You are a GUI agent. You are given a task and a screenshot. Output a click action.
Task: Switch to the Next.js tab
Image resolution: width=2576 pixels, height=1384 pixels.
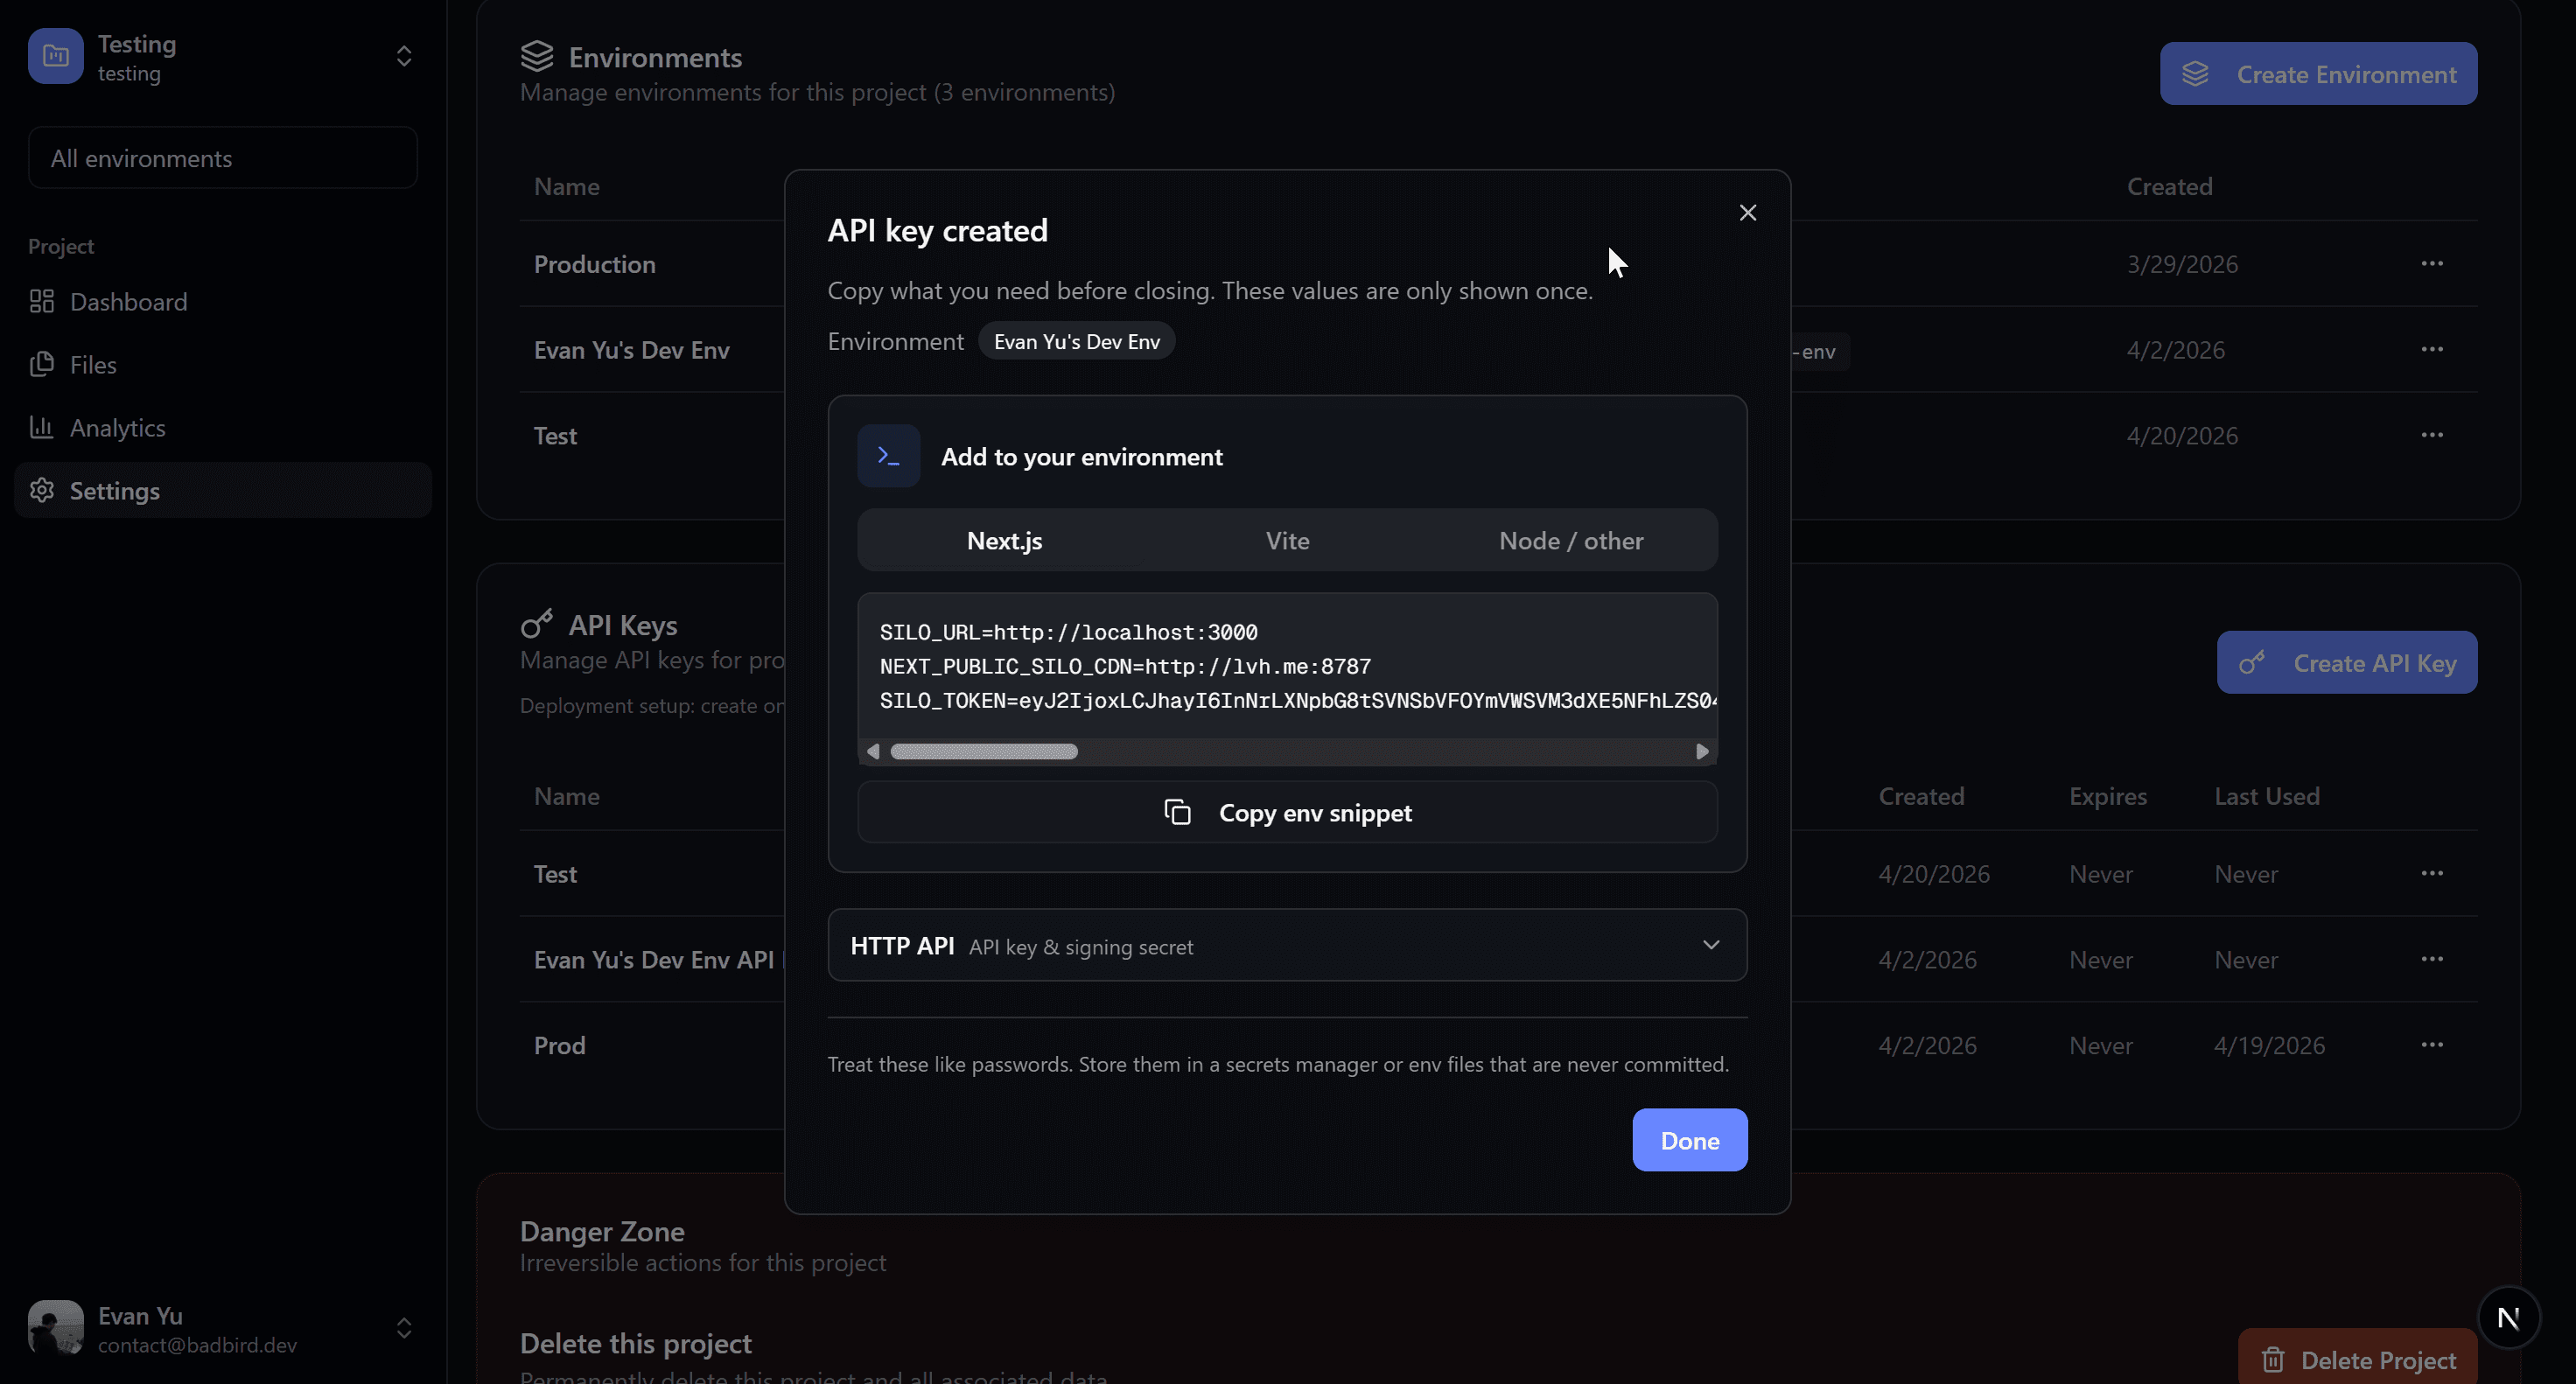click(x=1004, y=540)
